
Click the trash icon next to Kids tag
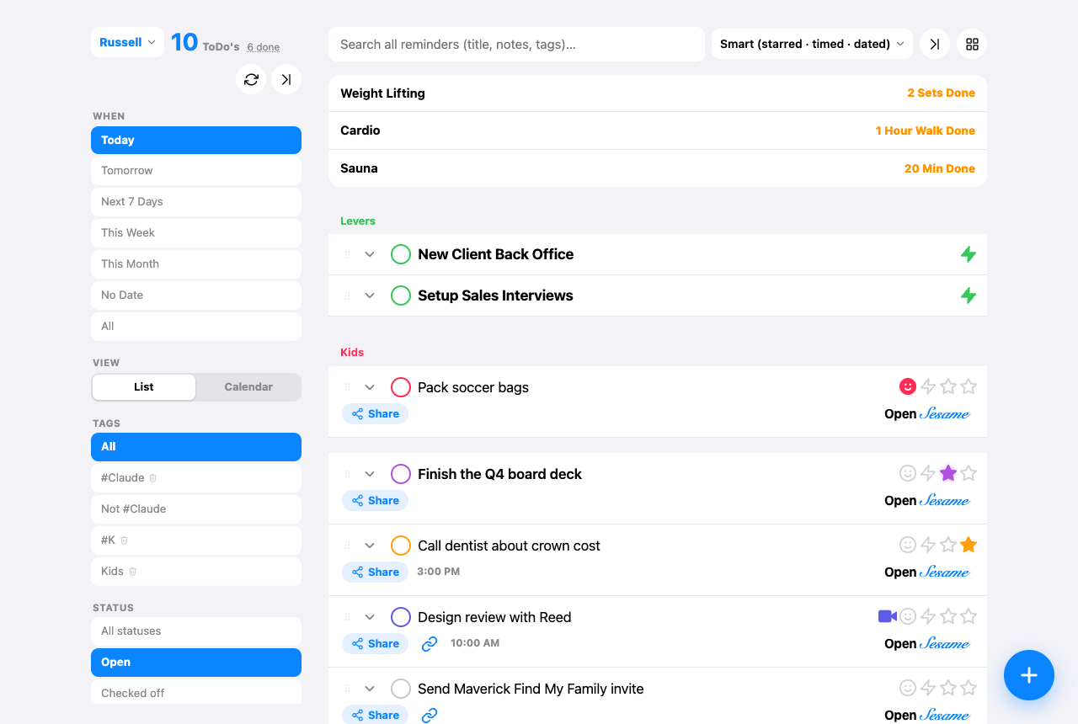pos(132,572)
